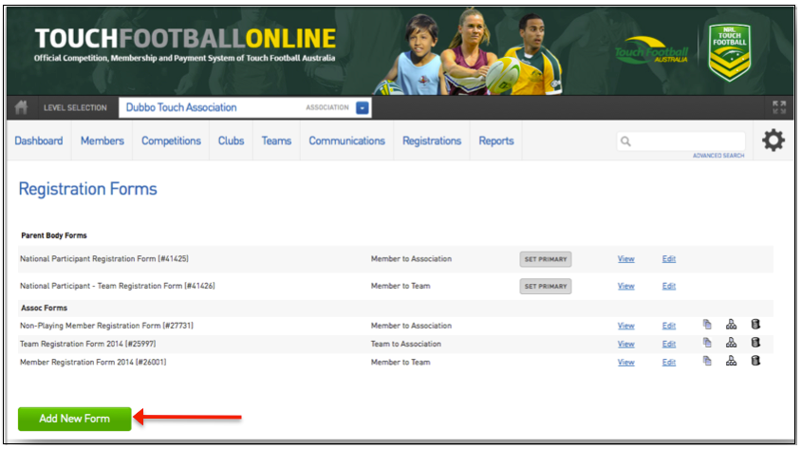The width and height of the screenshot is (801, 449).
Task: Edit National Participant Registration Form #41425
Action: [x=669, y=259]
